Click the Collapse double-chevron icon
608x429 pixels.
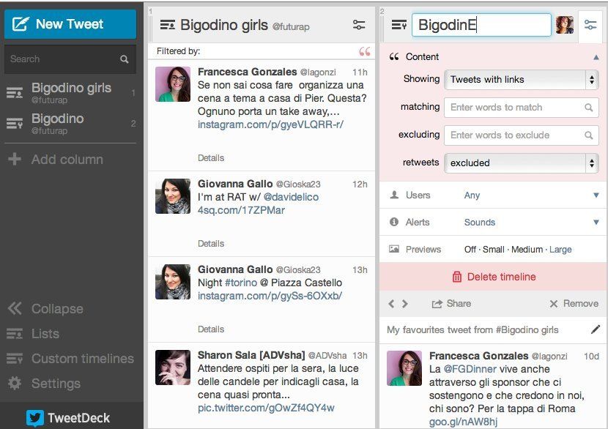15,309
